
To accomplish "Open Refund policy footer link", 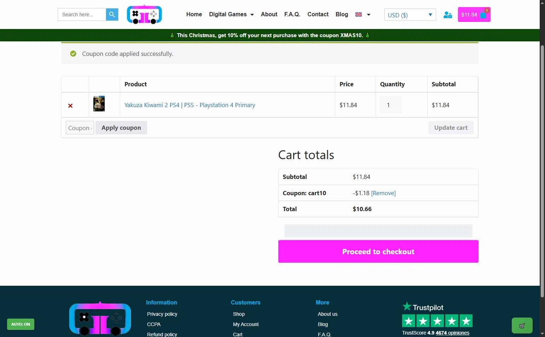I will [162, 334].
